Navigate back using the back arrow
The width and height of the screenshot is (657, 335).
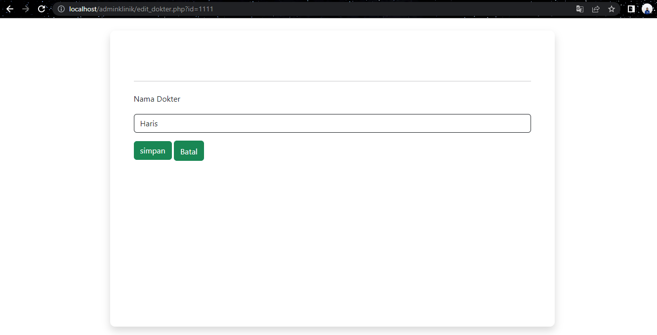10,8
